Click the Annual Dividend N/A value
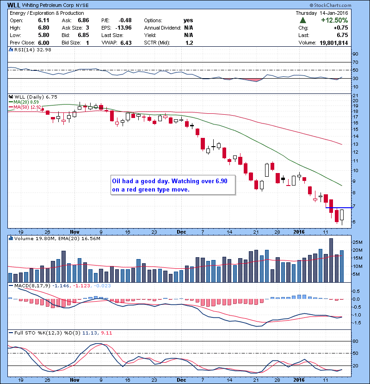The height and width of the screenshot is (384, 370). (189, 28)
